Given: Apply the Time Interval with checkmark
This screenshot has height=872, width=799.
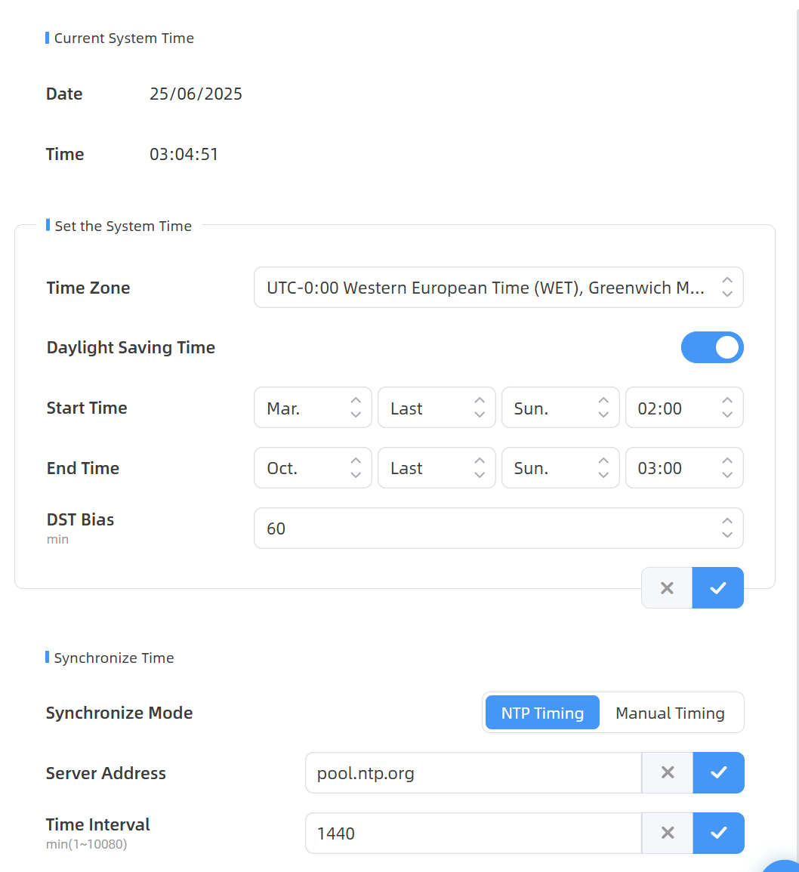Looking at the screenshot, I should 718,833.
